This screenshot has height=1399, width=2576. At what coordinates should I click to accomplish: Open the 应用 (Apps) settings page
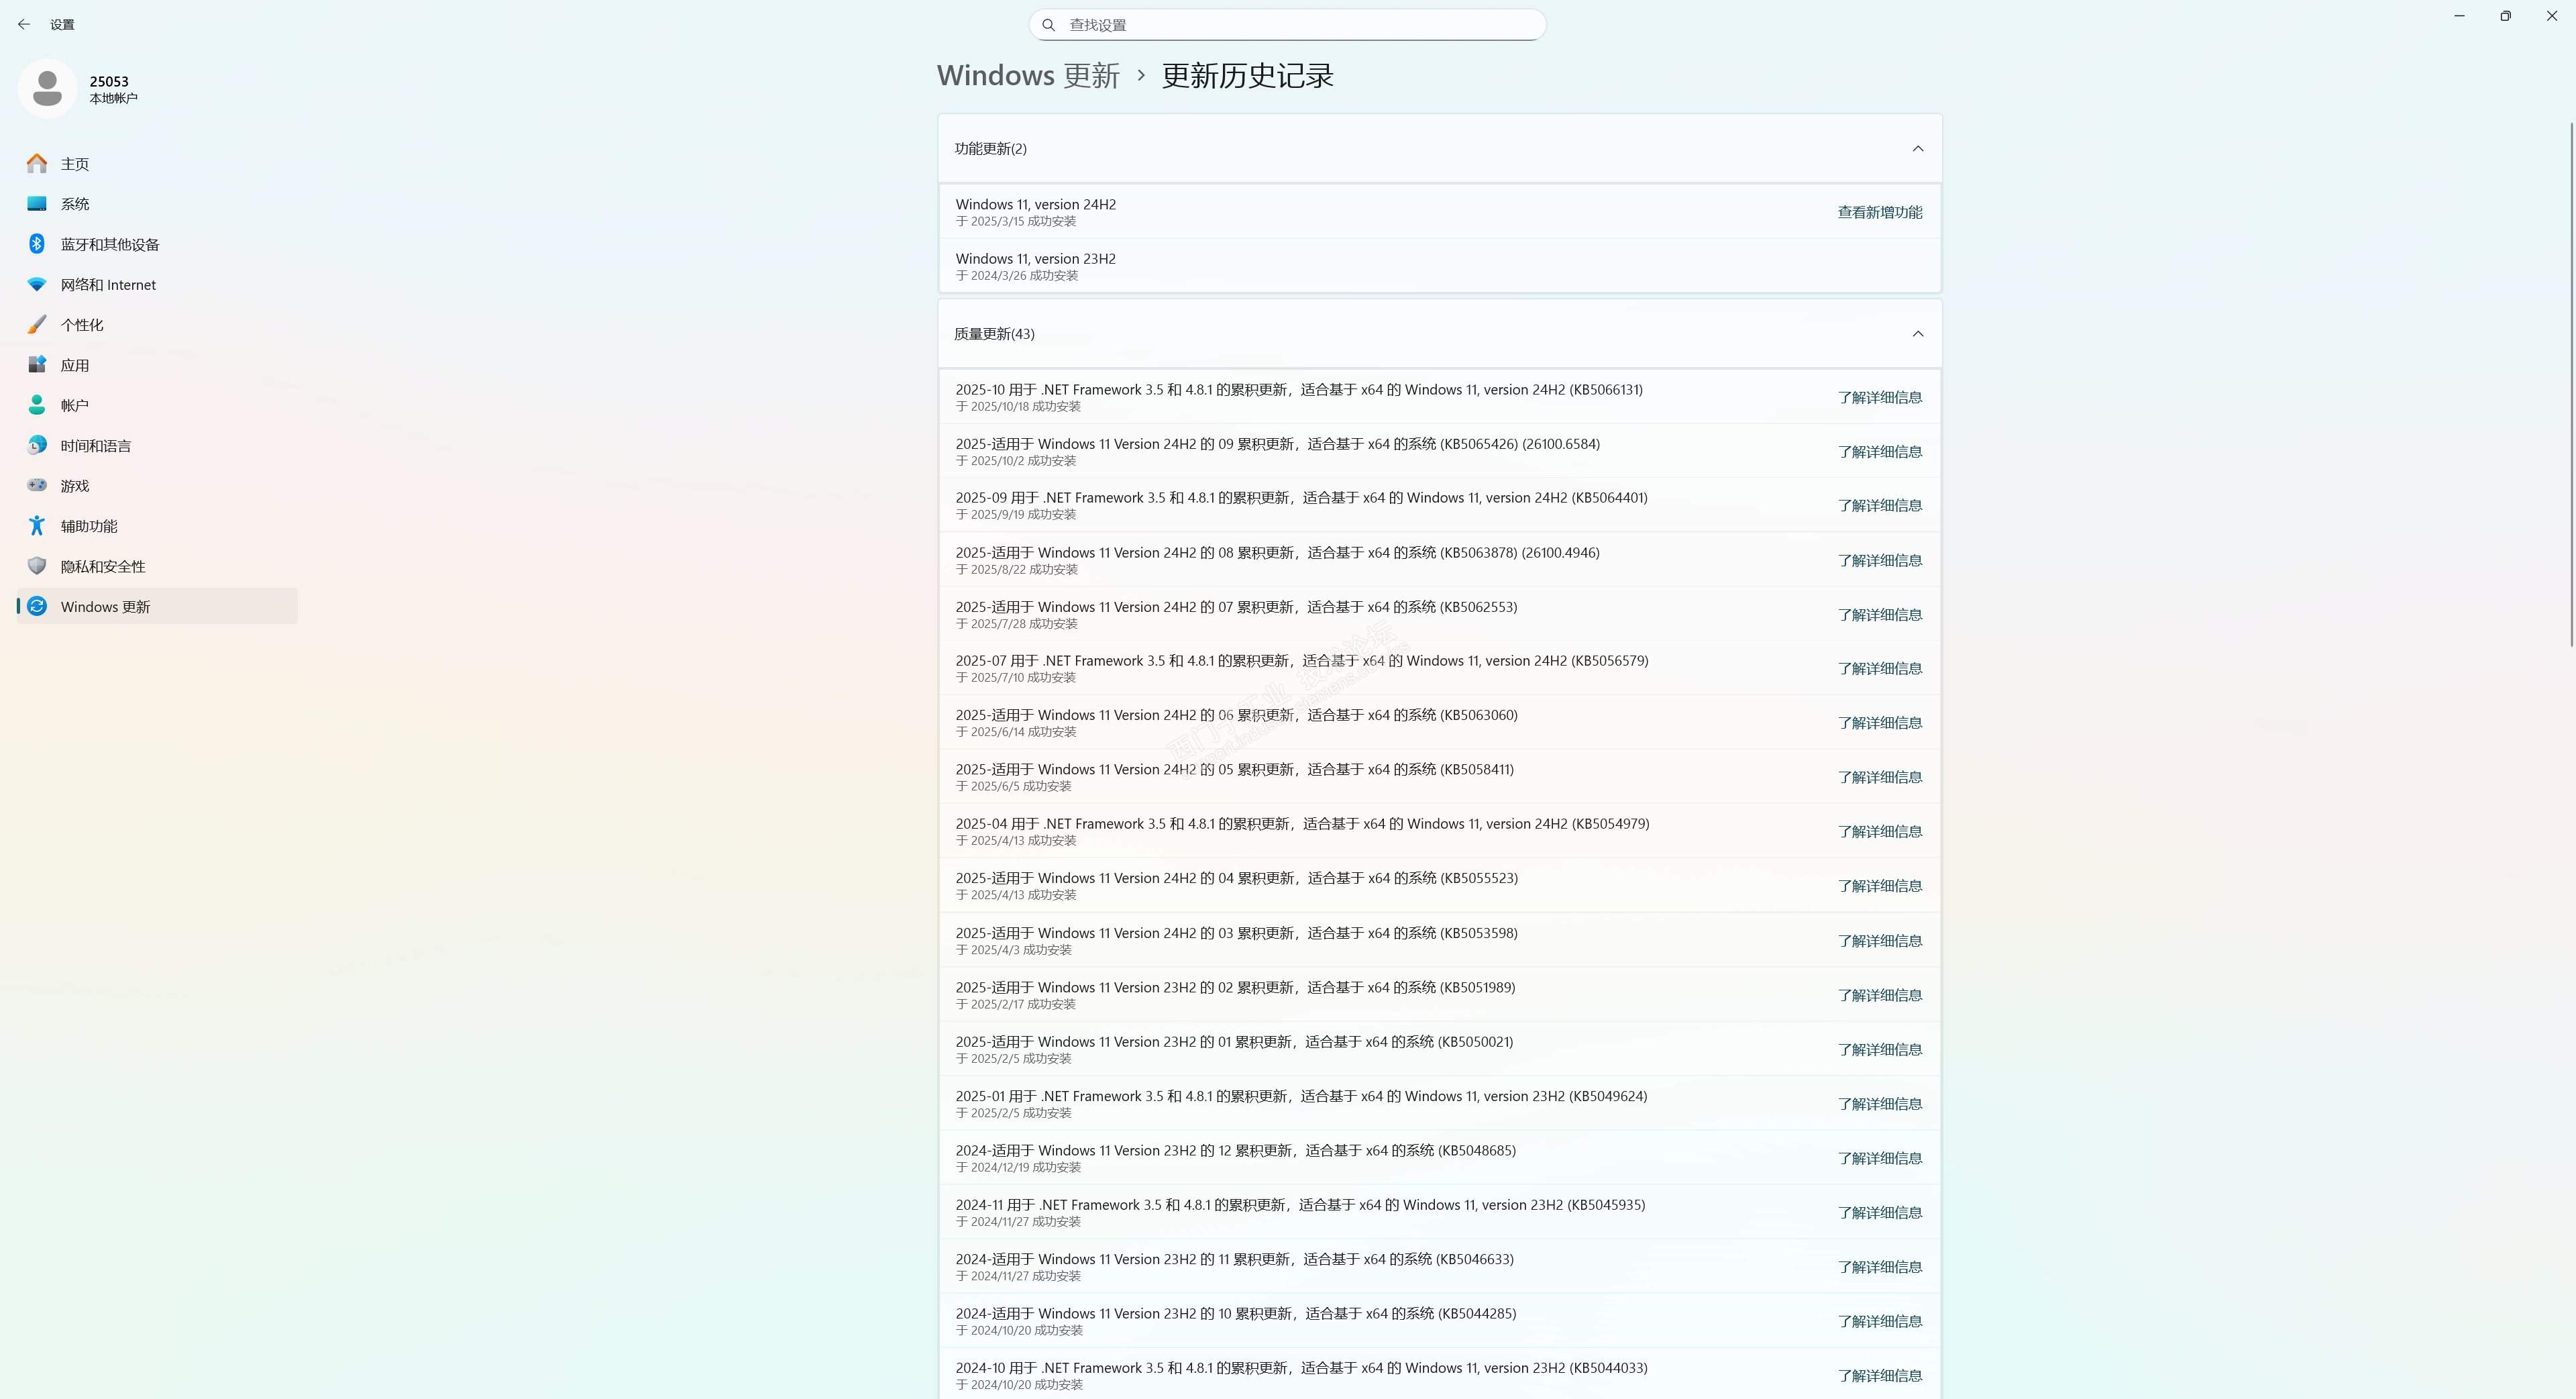75,365
